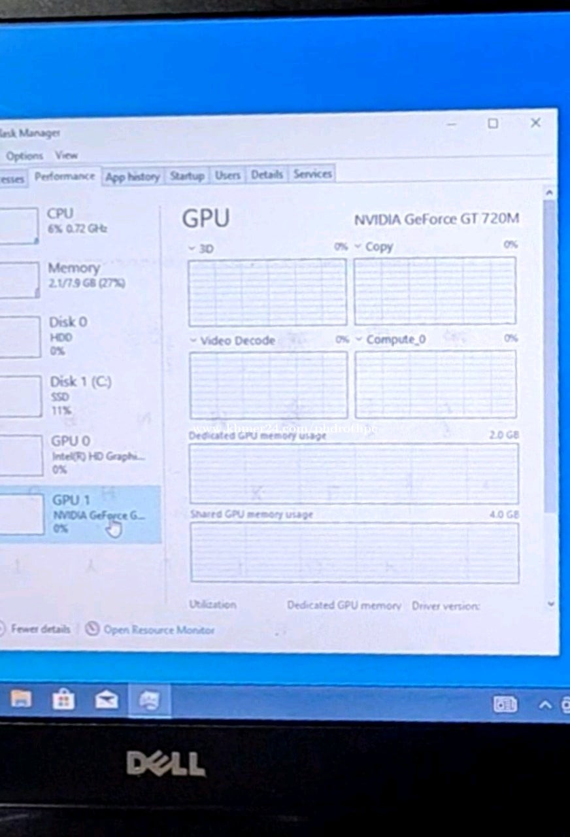Select Memory in the performance sidebar

(x=73, y=275)
